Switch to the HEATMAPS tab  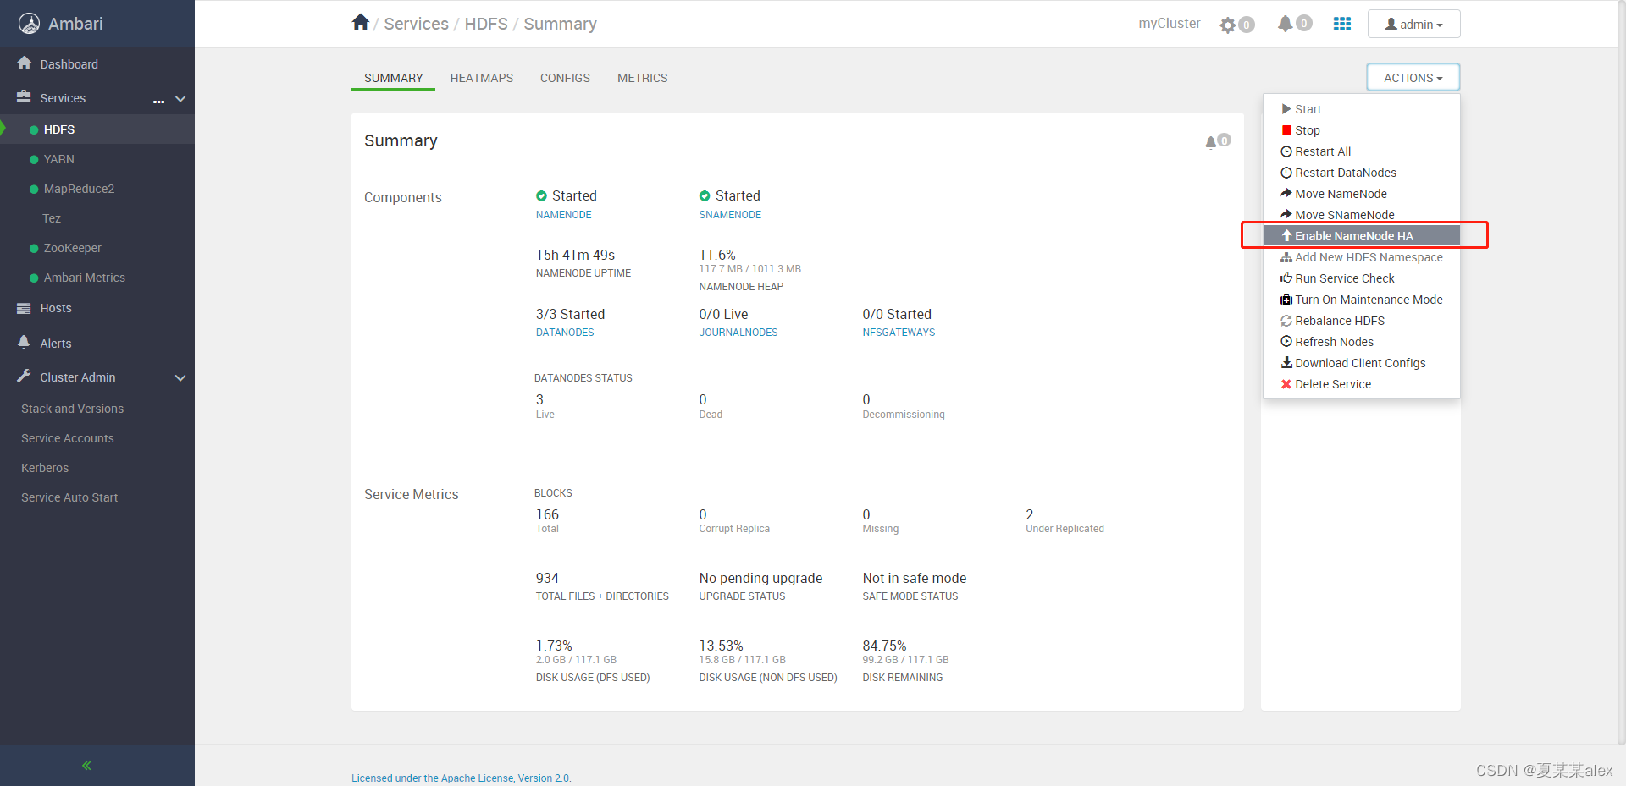482,78
